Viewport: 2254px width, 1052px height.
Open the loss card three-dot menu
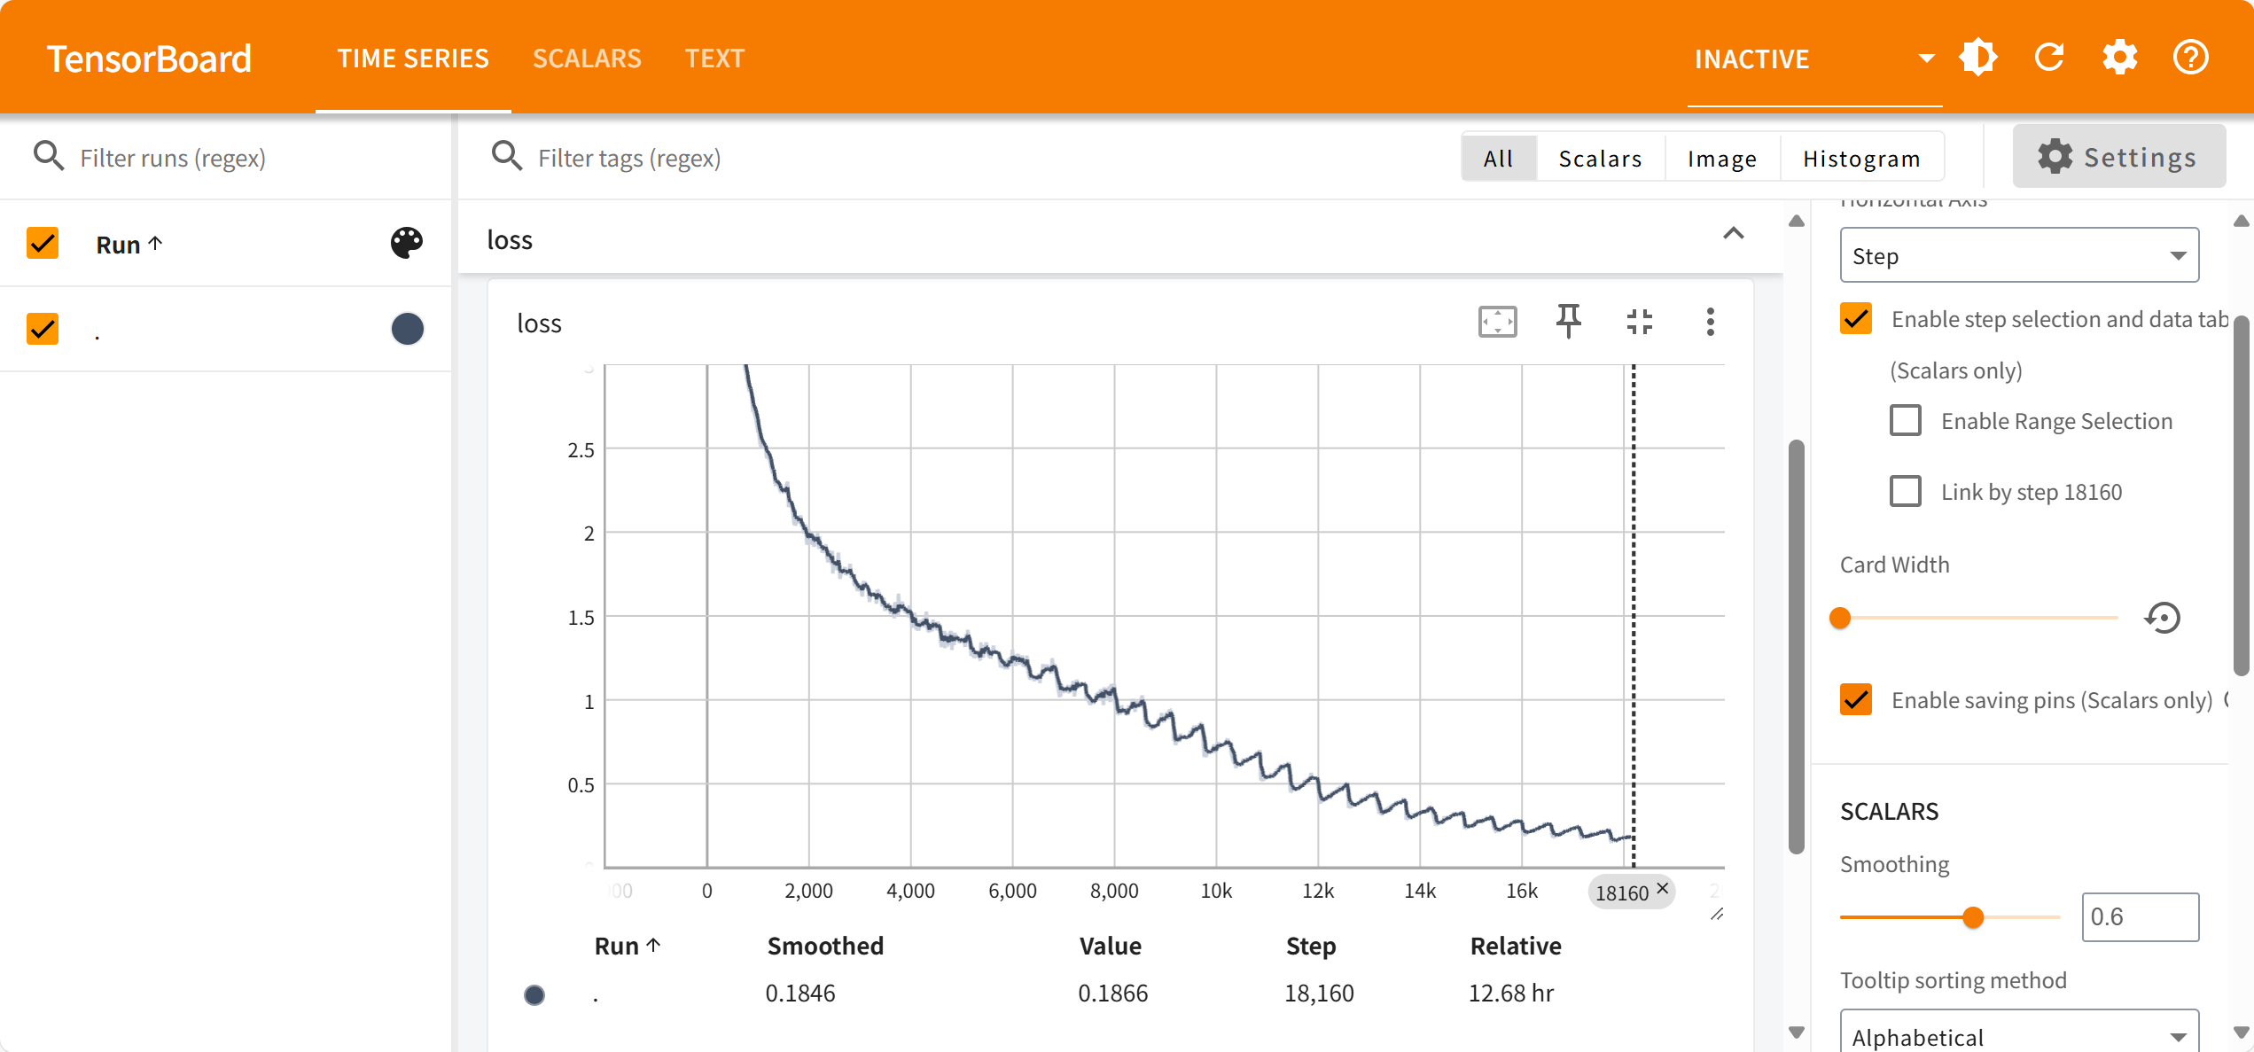1710,322
